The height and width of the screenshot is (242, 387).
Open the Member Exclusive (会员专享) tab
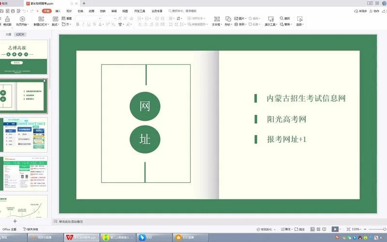(x=157, y=11)
